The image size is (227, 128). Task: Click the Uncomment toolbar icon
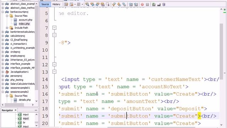coord(159,5)
